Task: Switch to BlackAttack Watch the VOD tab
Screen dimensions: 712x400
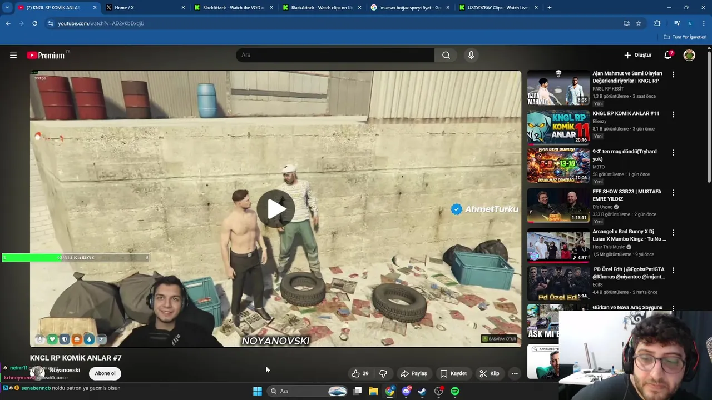Action: coord(234,8)
